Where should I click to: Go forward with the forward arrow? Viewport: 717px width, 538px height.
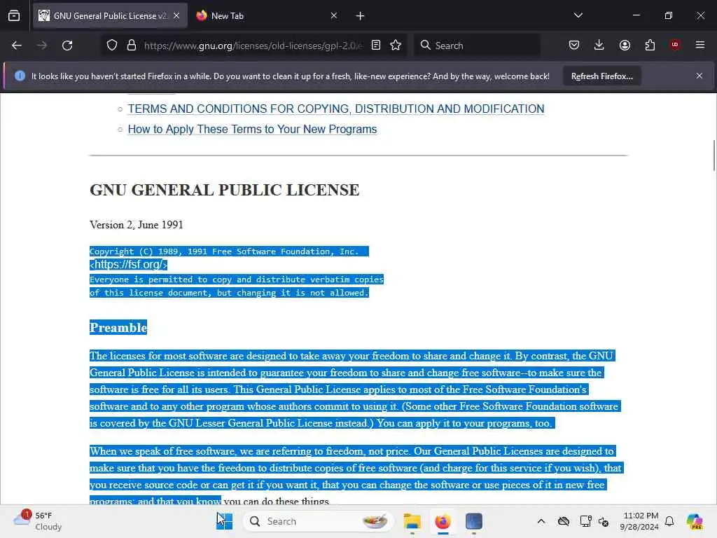click(x=42, y=46)
